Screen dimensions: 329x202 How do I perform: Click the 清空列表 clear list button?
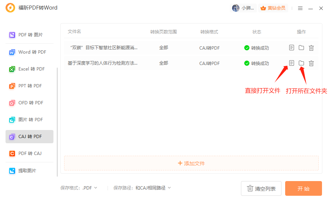tap(261, 188)
